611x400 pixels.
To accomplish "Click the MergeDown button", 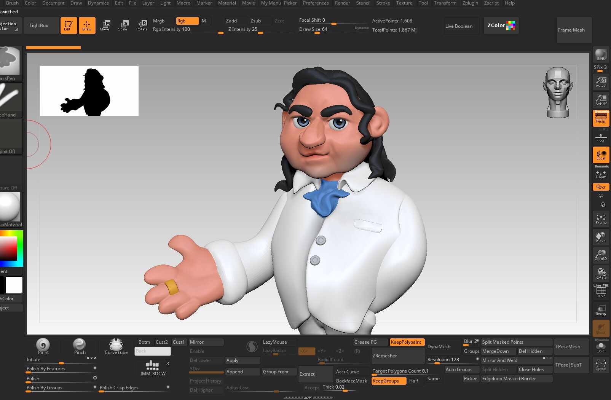I will coord(498,351).
